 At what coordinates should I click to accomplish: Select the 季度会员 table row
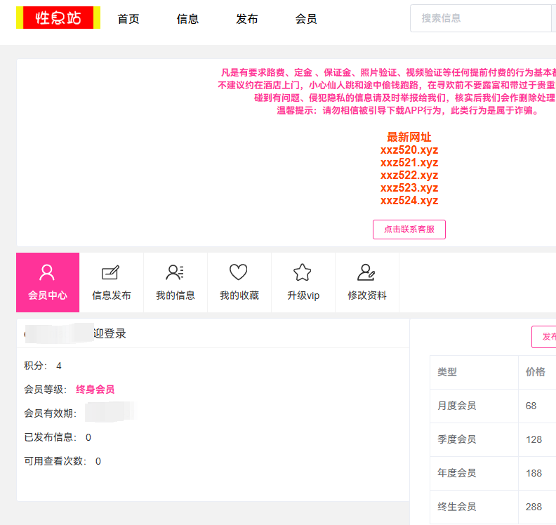click(x=493, y=439)
